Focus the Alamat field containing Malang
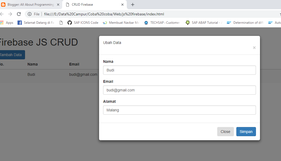The height and width of the screenshot is (161, 281). (x=180, y=110)
